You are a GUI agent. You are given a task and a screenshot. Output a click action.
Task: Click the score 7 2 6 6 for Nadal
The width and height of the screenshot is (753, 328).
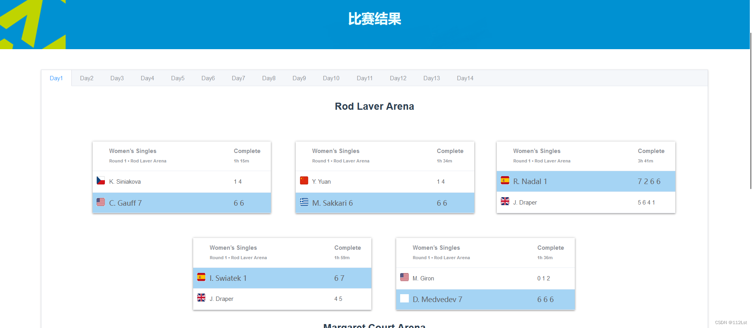(649, 181)
